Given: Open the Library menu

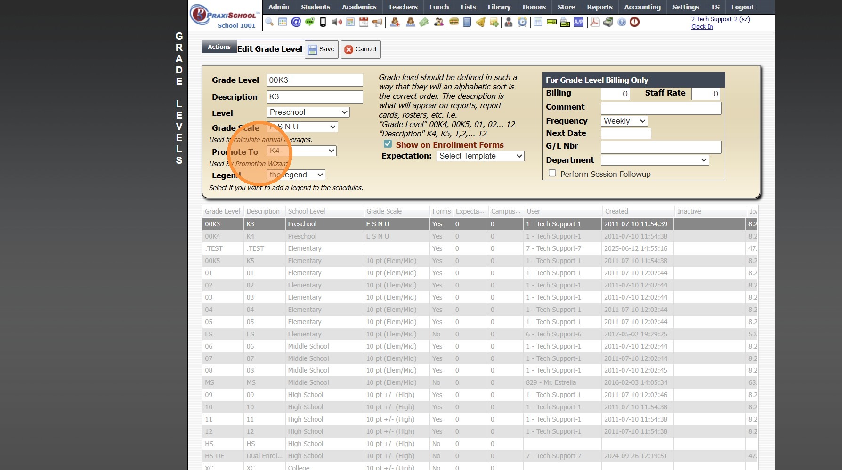Looking at the screenshot, I should (499, 7).
